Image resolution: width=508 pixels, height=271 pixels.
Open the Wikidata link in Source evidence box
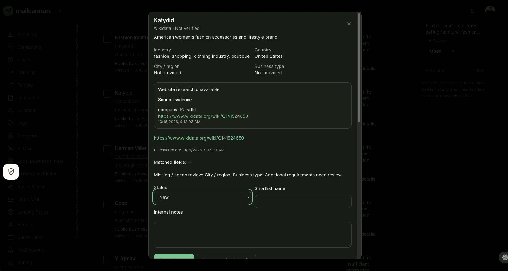click(203, 116)
